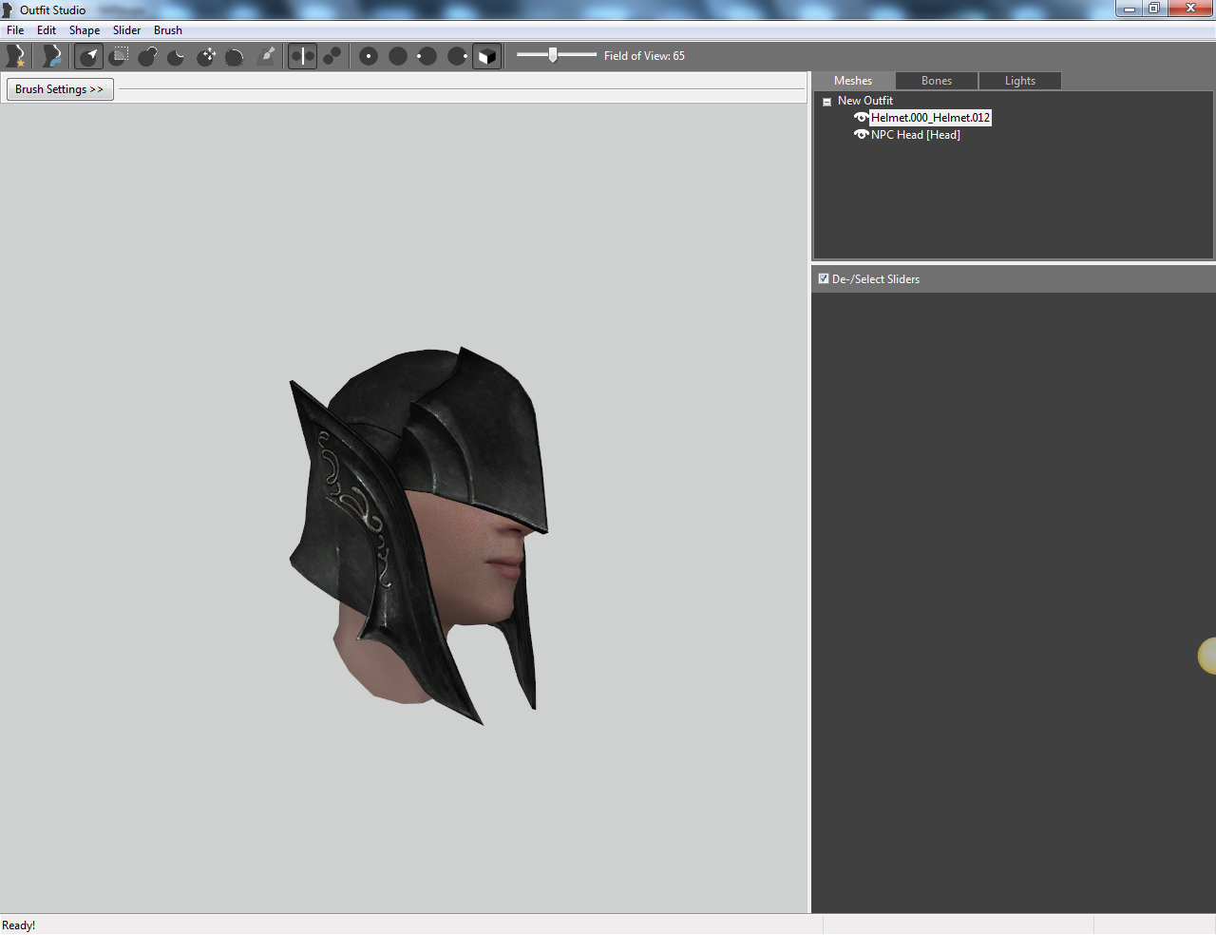Screen dimensions: 1216x935
Task: Choose the Inflate brush tool
Action: pos(147,56)
